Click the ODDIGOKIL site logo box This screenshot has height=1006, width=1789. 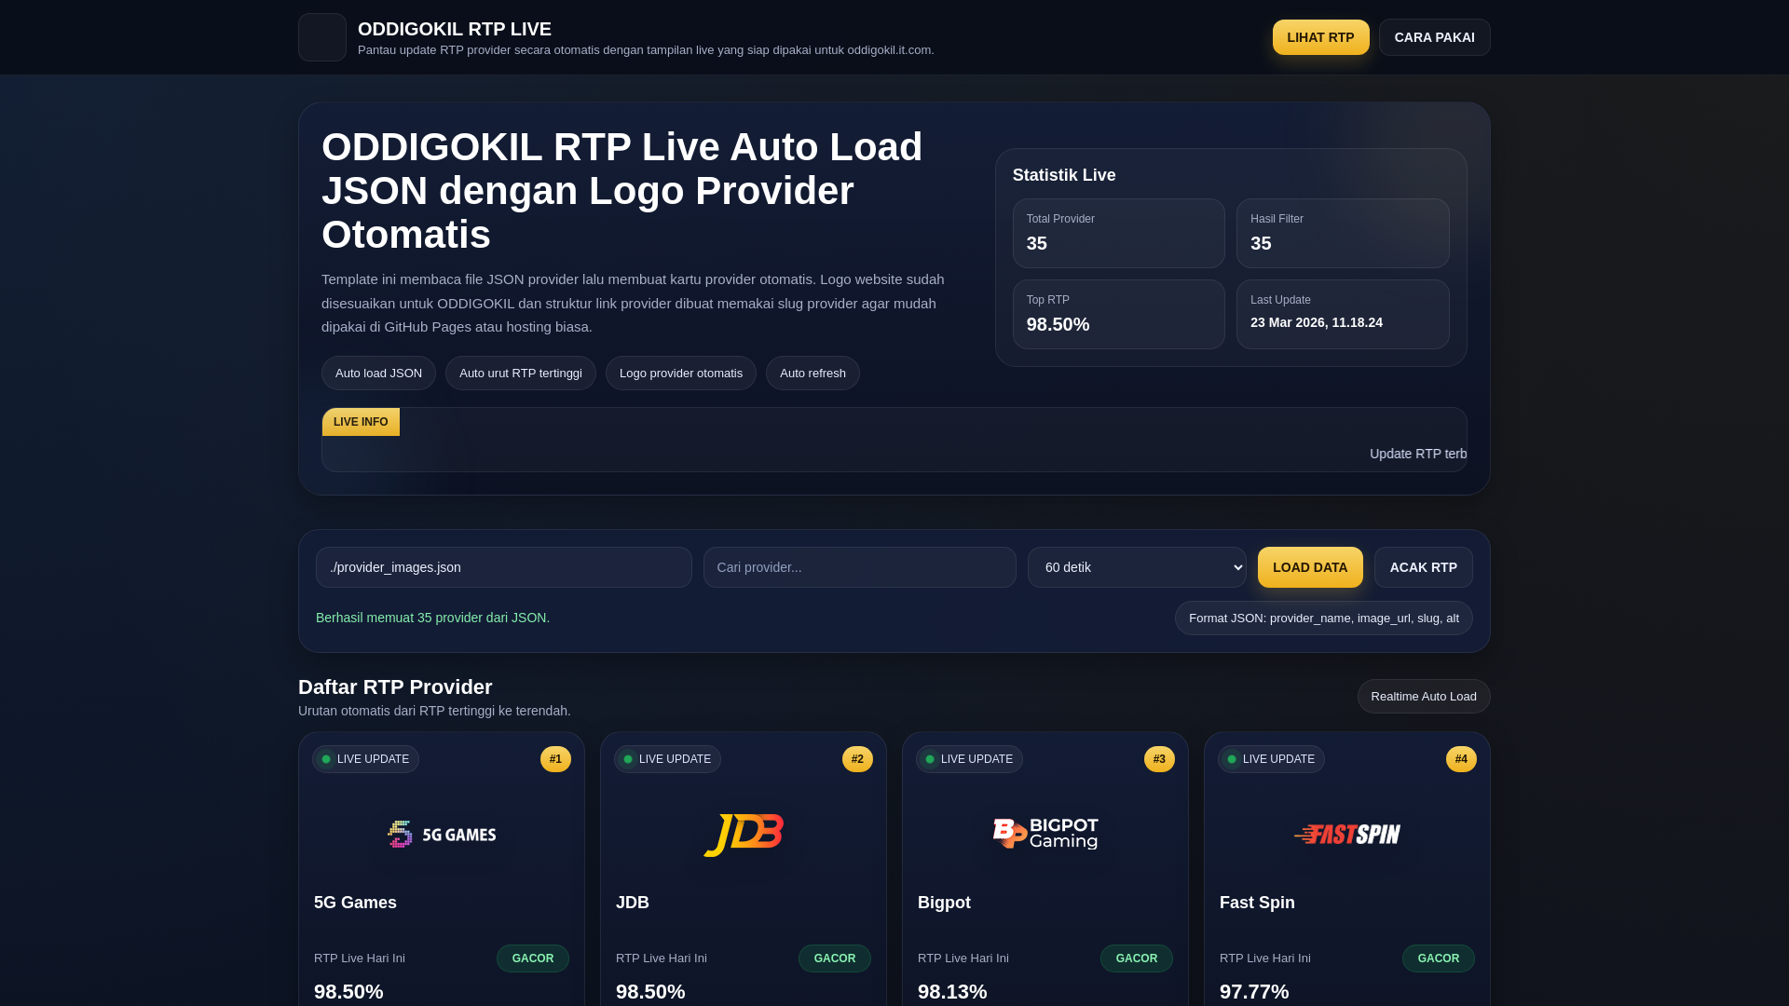coord(322,37)
